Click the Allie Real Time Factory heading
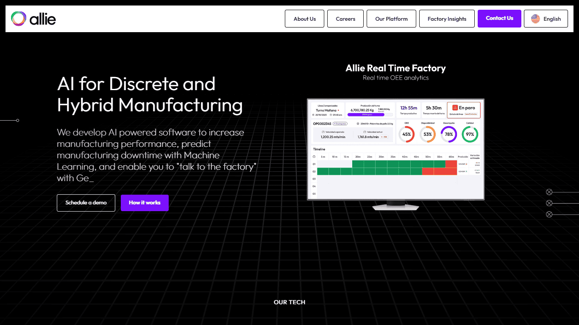The image size is (579, 325). pyautogui.click(x=395, y=68)
